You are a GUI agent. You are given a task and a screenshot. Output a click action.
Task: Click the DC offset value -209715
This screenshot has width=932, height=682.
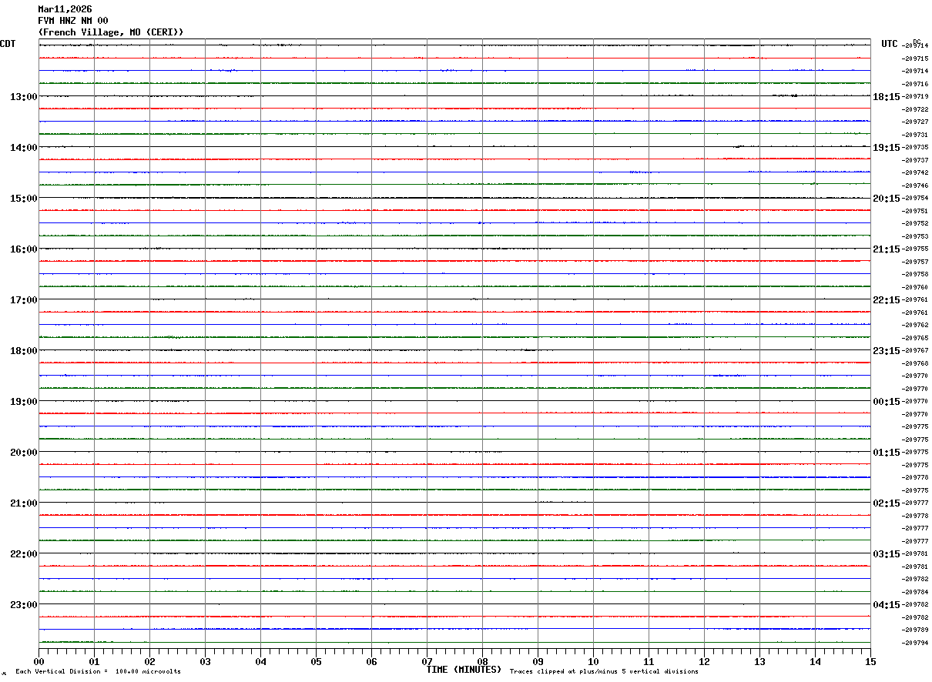915,59
